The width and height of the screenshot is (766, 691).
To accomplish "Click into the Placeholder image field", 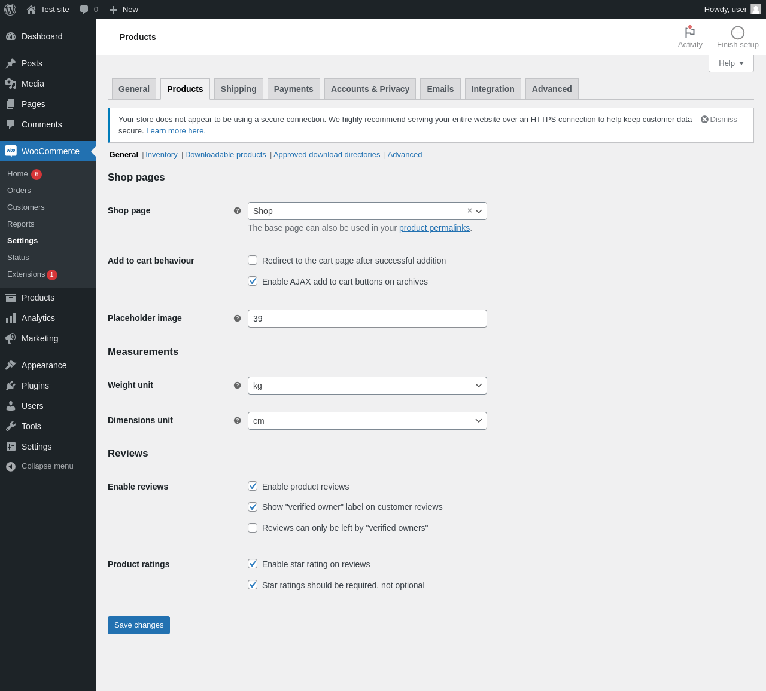I will point(367,319).
